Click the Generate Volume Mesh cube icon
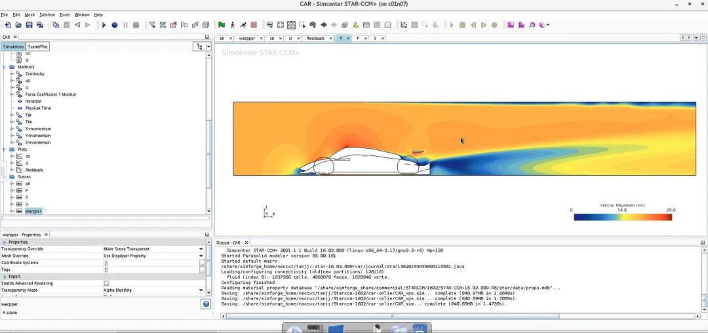The width and height of the screenshot is (708, 333). pyautogui.click(x=205, y=25)
